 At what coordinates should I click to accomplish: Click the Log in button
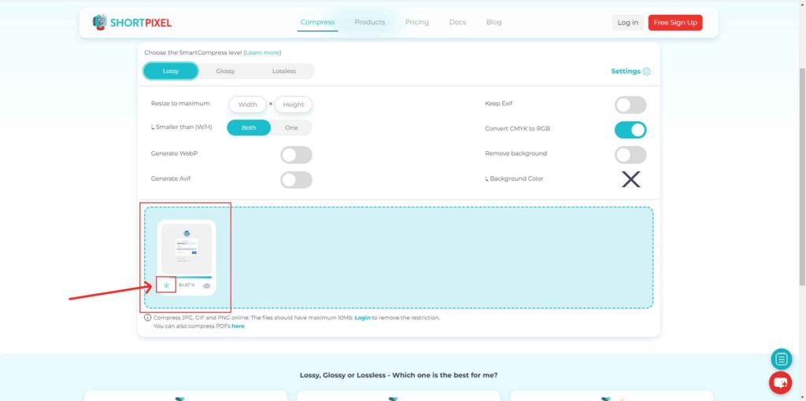click(x=627, y=23)
